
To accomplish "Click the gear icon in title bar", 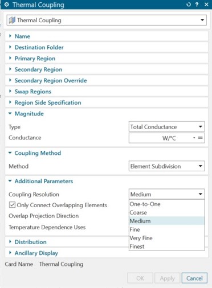I will click(6, 5).
